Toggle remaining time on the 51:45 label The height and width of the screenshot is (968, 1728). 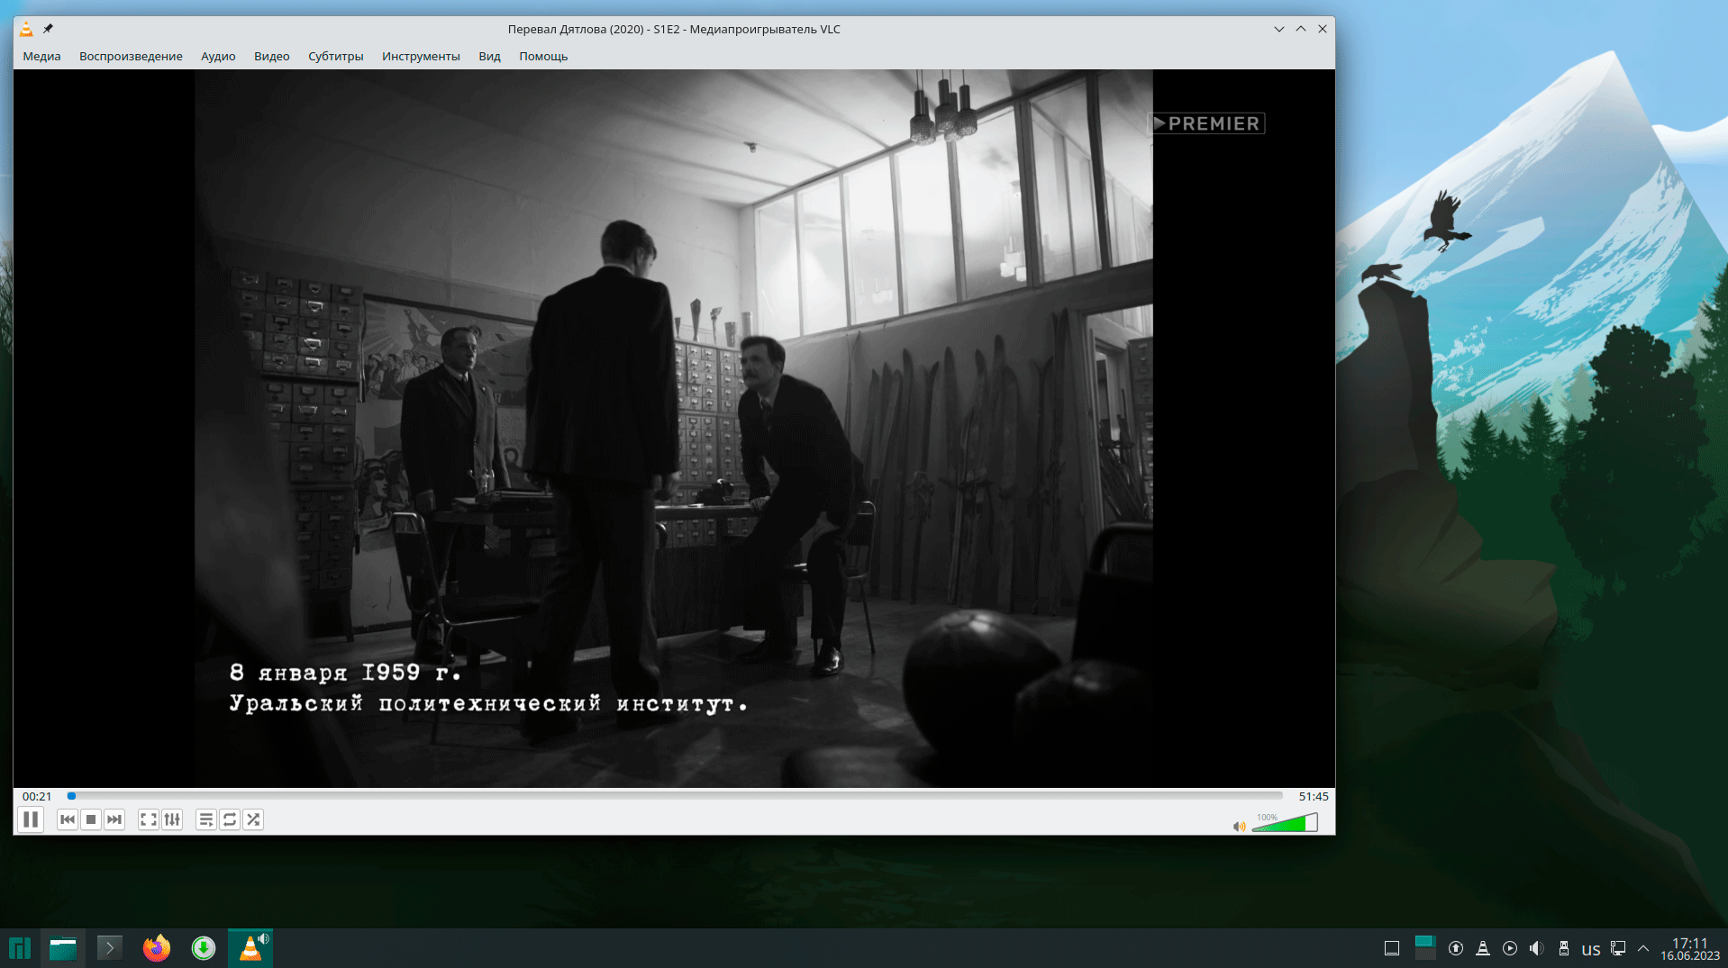click(x=1314, y=796)
